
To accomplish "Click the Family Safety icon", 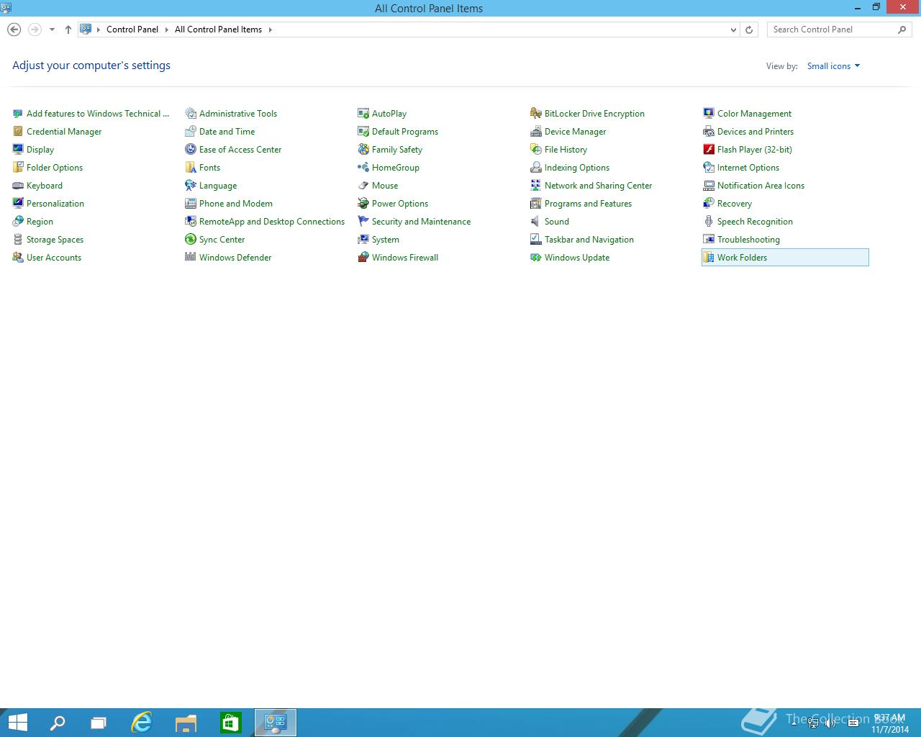I will 363,150.
